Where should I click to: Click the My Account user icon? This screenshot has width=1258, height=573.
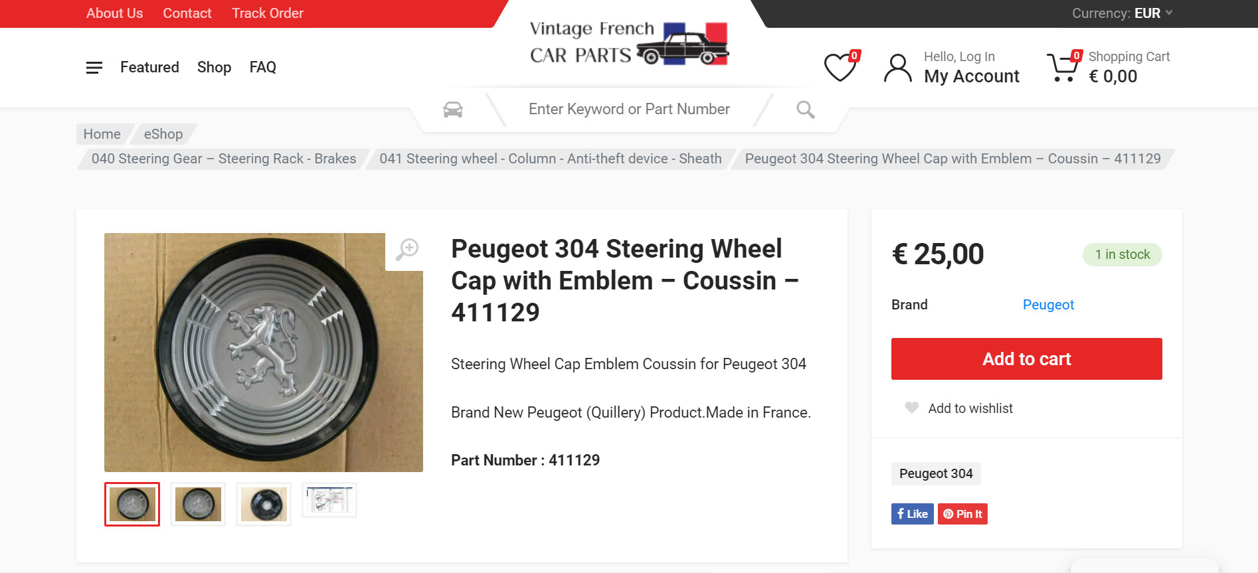tap(897, 68)
